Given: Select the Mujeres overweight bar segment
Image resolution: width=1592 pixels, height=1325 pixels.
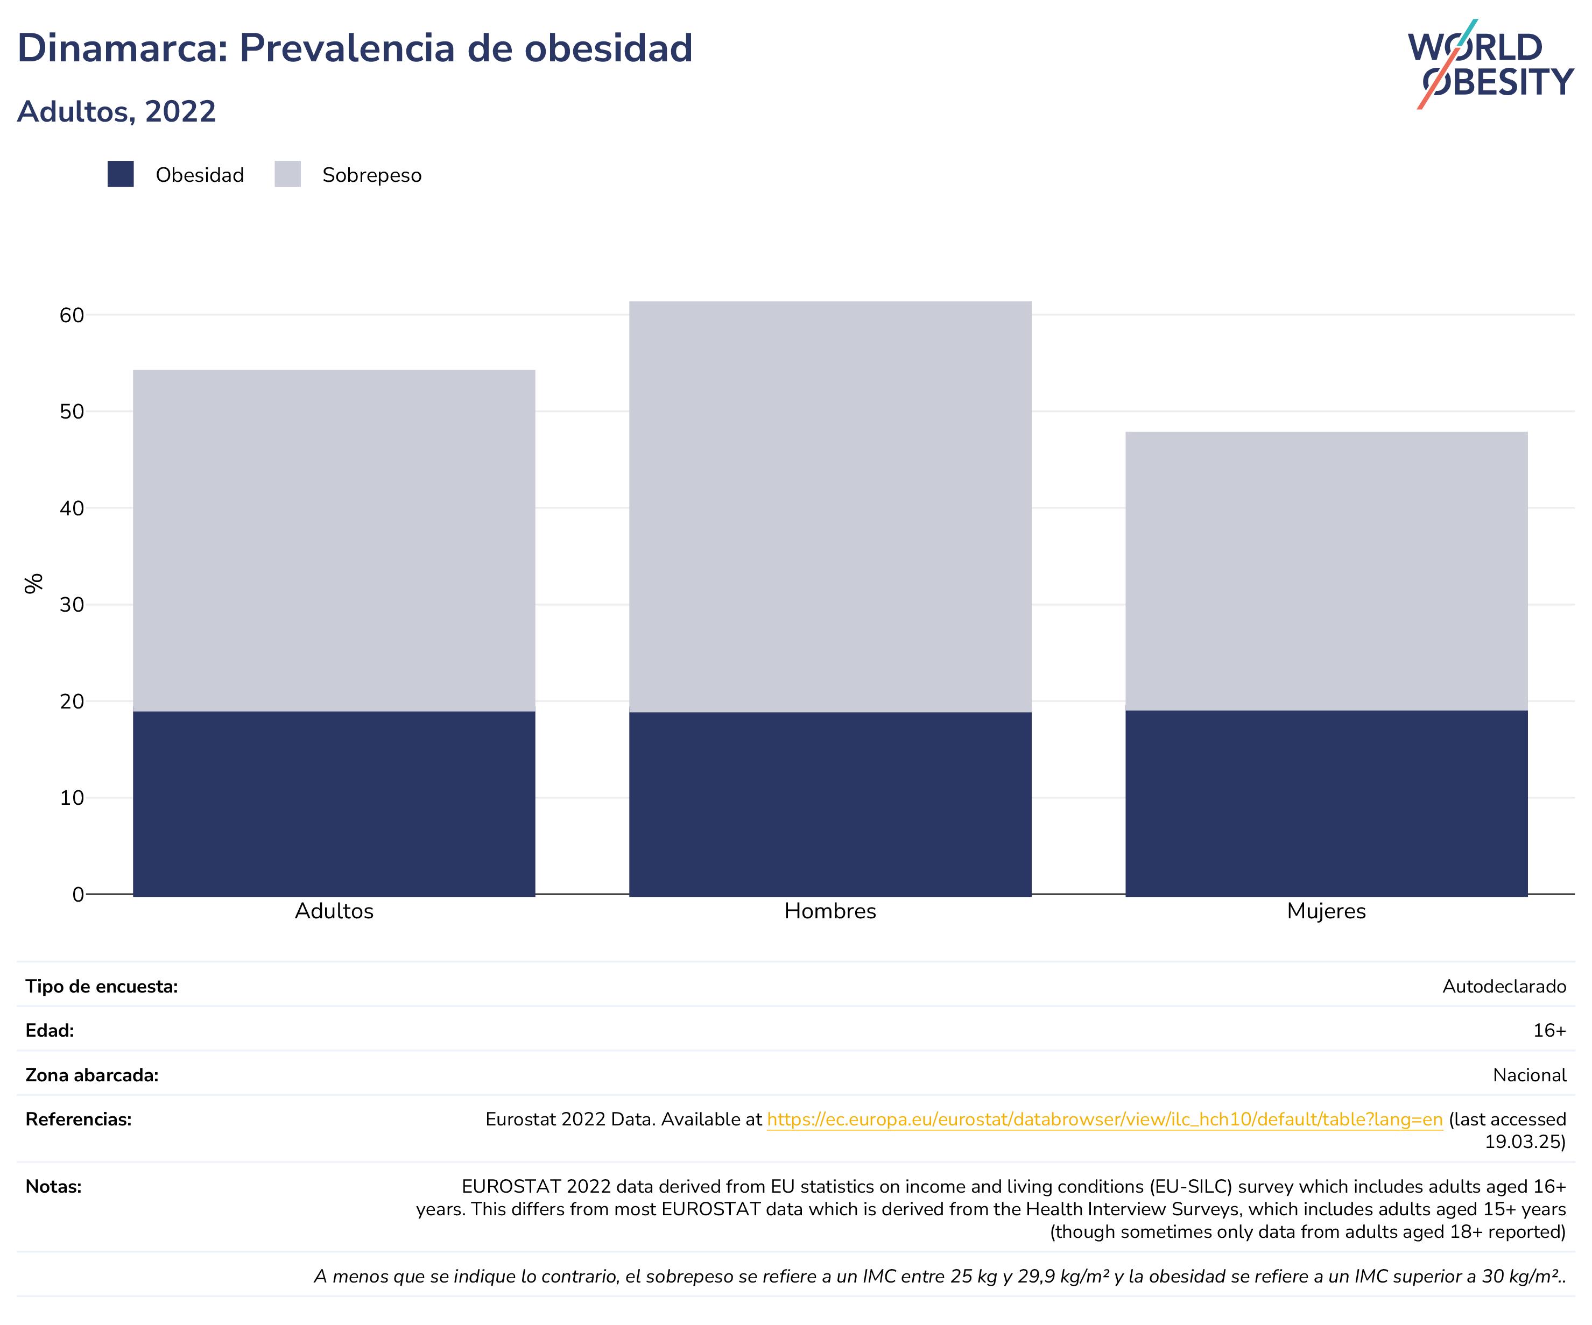Looking at the screenshot, I should click(x=1326, y=571).
